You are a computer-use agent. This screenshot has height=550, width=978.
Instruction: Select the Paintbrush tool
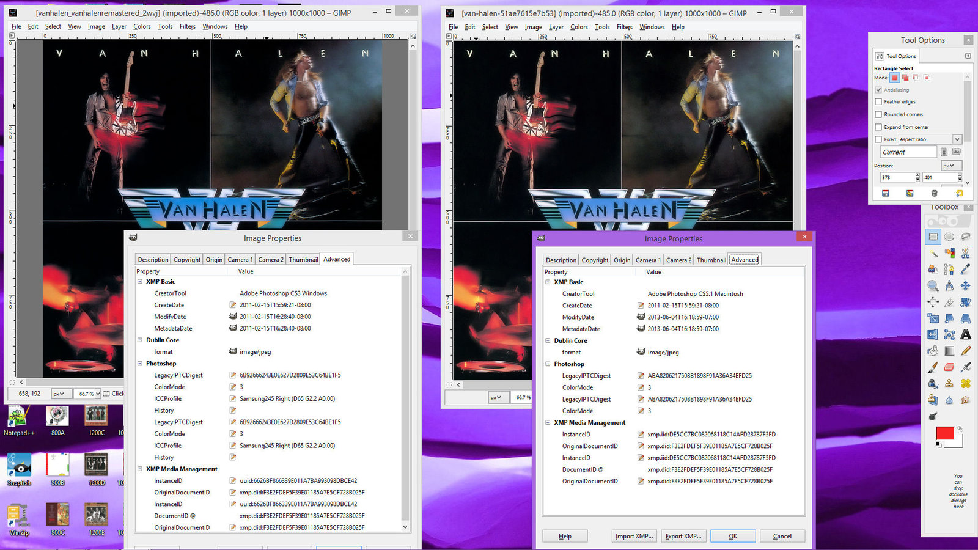[933, 367]
